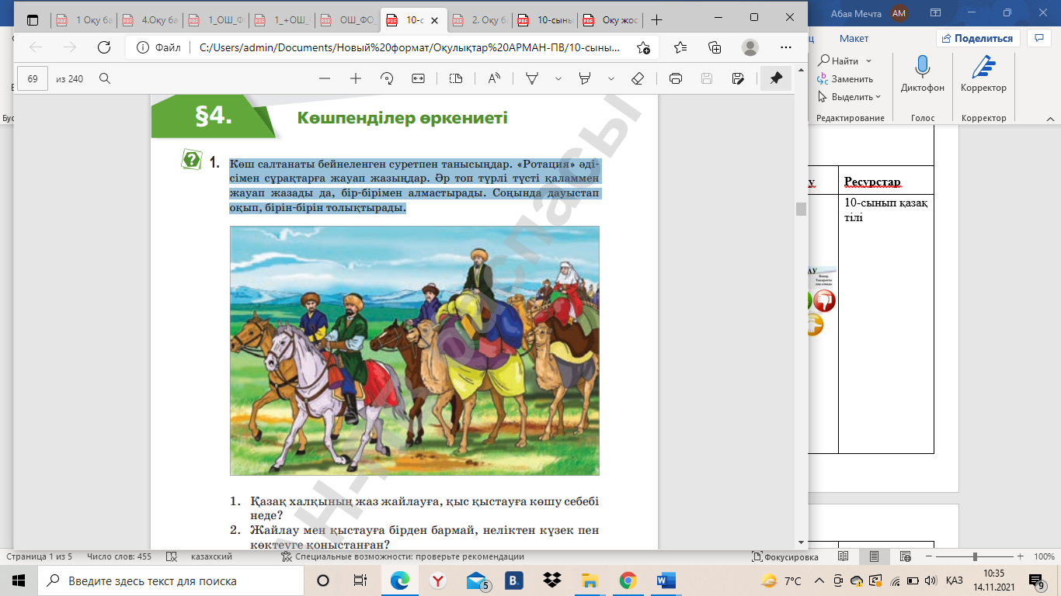Start the Word Dictaphone microphone
1061x596 pixels.
tap(923, 74)
